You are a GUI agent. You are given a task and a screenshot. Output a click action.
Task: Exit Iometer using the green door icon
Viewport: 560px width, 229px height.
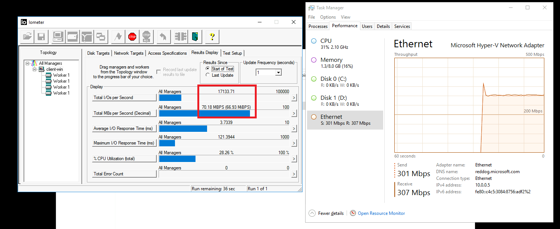(x=195, y=36)
